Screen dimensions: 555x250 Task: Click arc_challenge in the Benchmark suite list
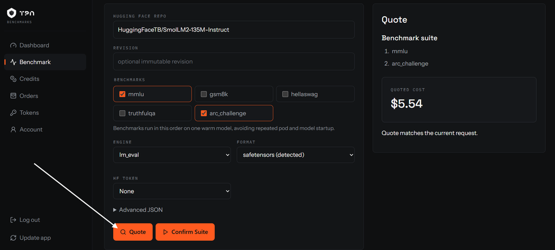click(410, 64)
